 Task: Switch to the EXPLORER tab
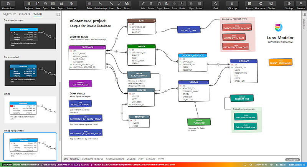click(25, 15)
